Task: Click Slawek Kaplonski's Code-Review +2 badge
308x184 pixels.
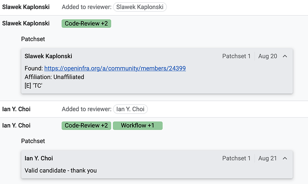Action: coord(86,24)
